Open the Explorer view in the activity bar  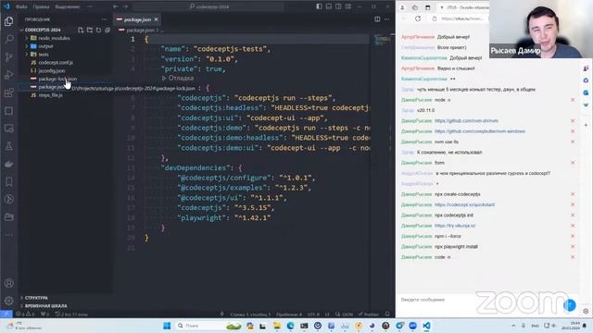coord(8,21)
